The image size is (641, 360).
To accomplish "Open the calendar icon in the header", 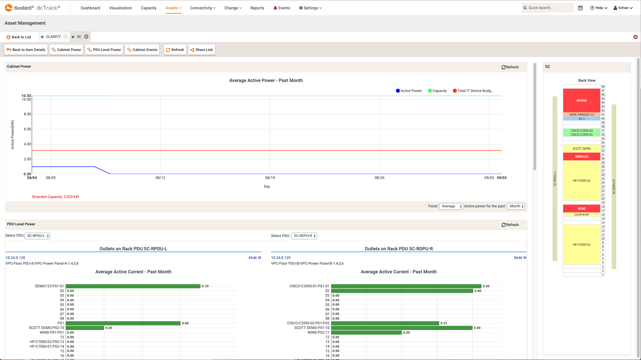I will (580, 8).
